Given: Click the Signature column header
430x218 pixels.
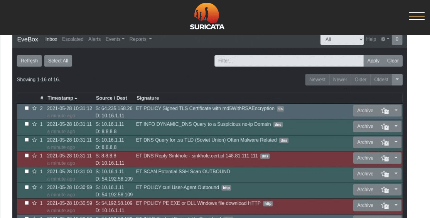Looking at the screenshot, I should click(148, 98).
